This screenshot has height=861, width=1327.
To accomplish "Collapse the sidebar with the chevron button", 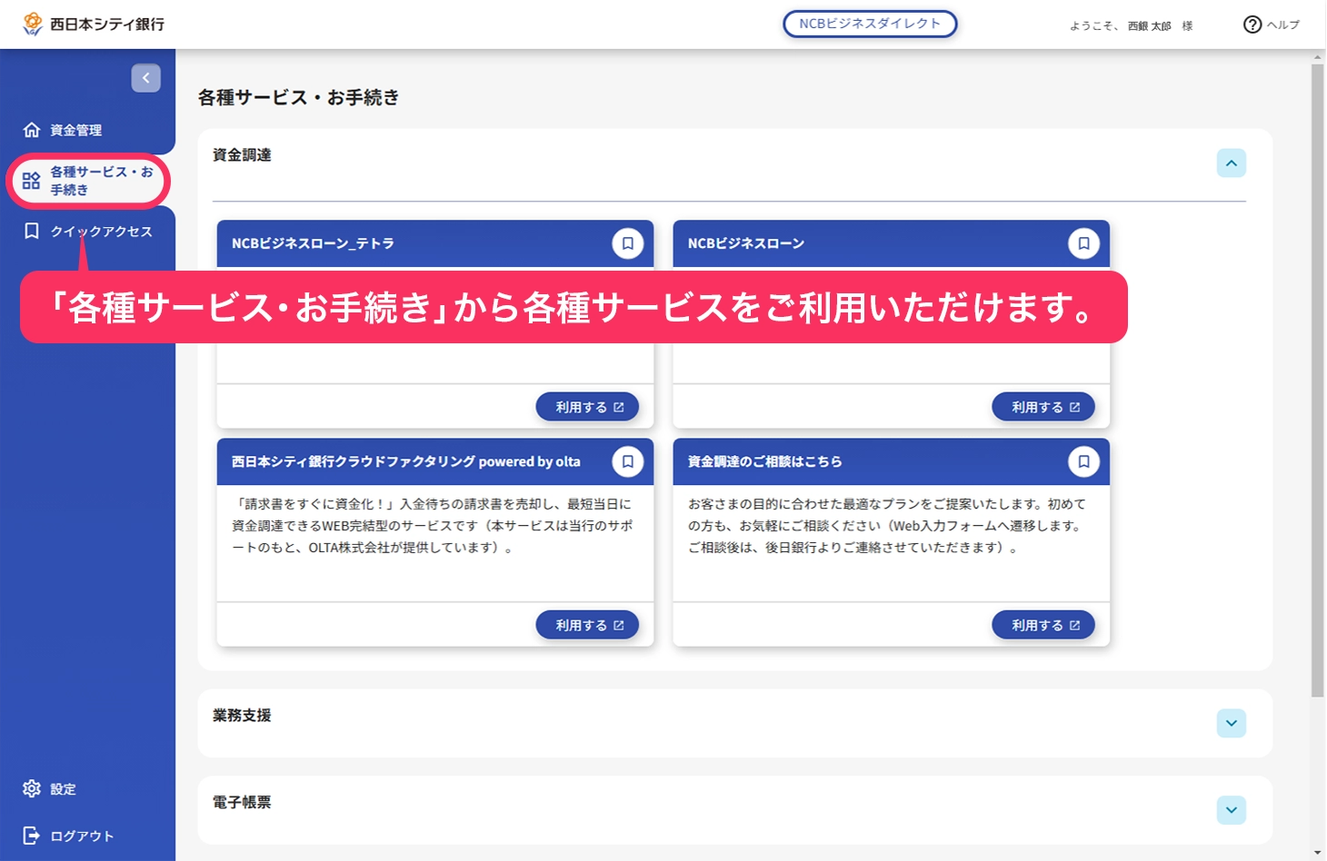I will [x=145, y=78].
